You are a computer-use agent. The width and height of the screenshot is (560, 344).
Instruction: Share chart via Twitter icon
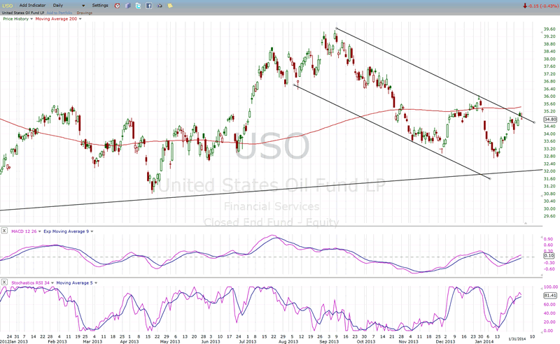point(138,6)
